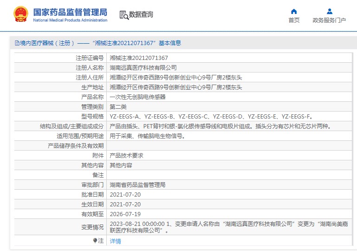Click effective date 2021-07-20 in 生效日期 row
The image size is (357, 251).
[125, 205]
